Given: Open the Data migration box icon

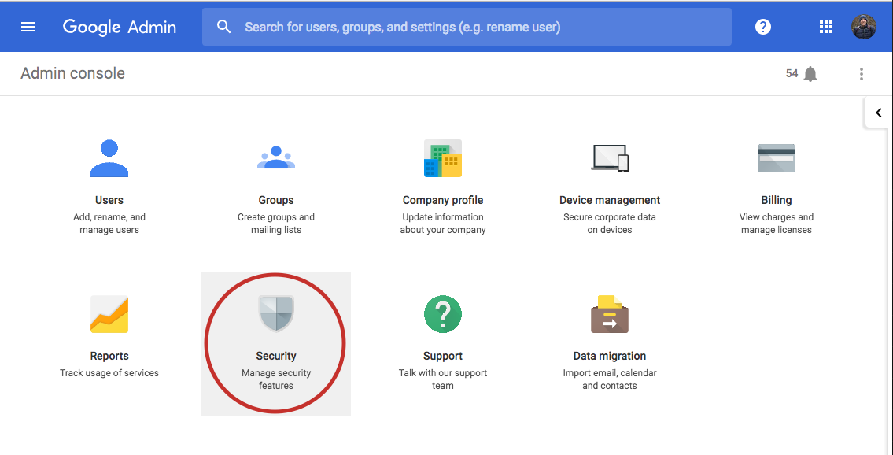Looking at the screenshot, I should (x=610, y=314).
